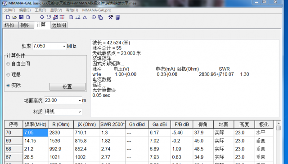Screen dimensions: 288x164
Task: Click the SWR 2500* column header
Action: [112, 125]
